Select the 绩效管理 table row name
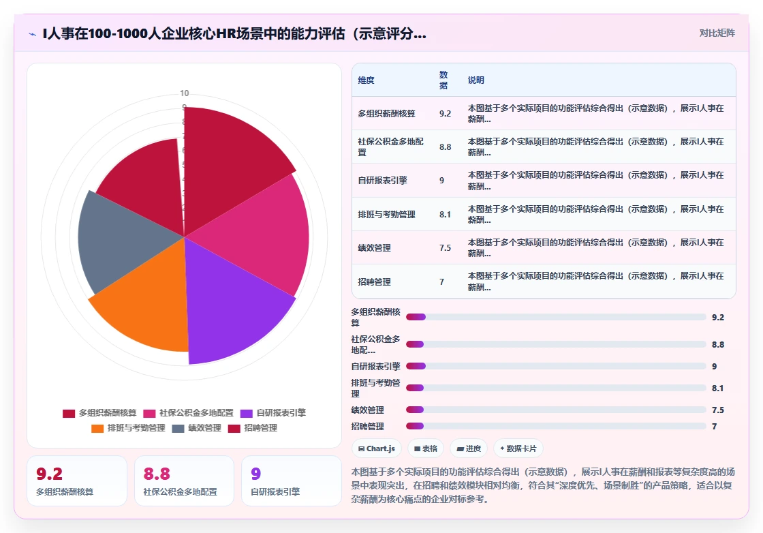This screenshot has width=763, height=533. click(374, 248)
